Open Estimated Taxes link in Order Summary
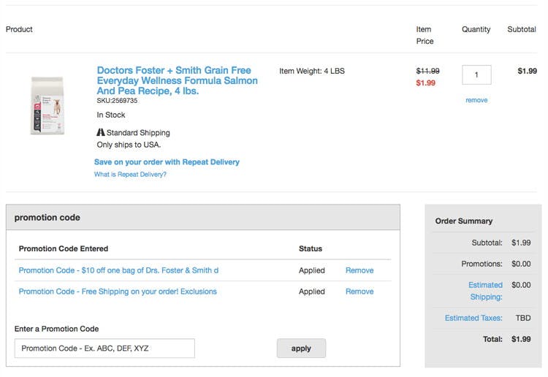Viewport: 548px width, 377px height. tap(473, 318)
